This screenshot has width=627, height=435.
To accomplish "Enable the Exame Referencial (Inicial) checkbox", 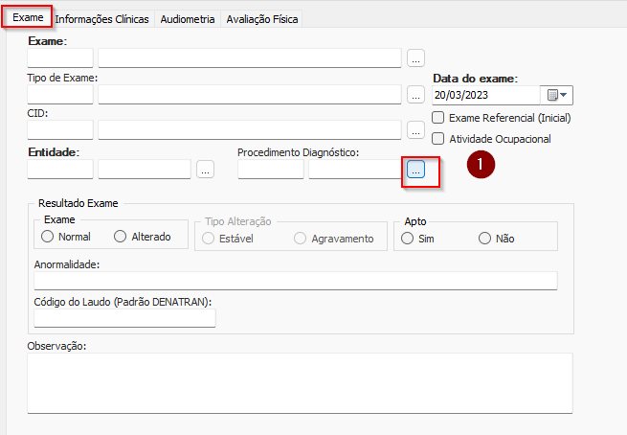I will click(438, 118).
